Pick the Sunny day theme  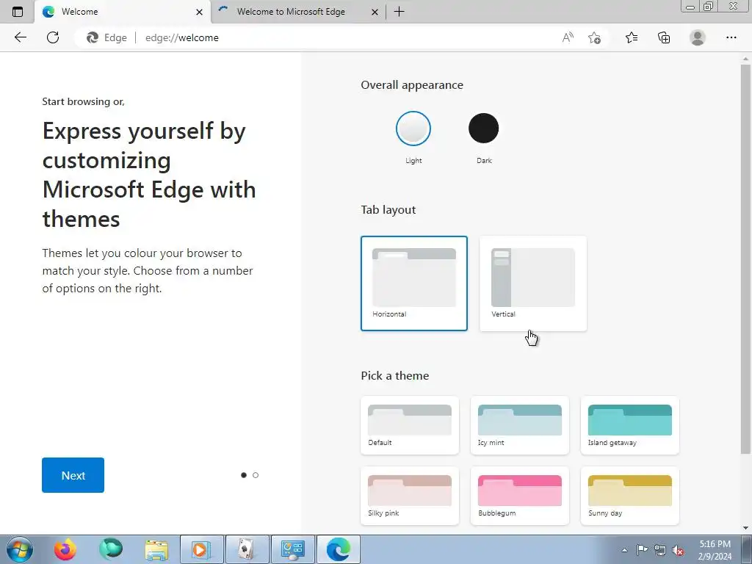coord(629,496)
